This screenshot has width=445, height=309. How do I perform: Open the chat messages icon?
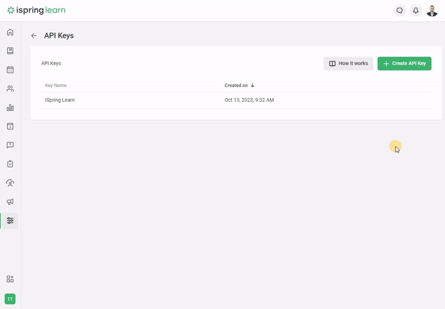399,11
